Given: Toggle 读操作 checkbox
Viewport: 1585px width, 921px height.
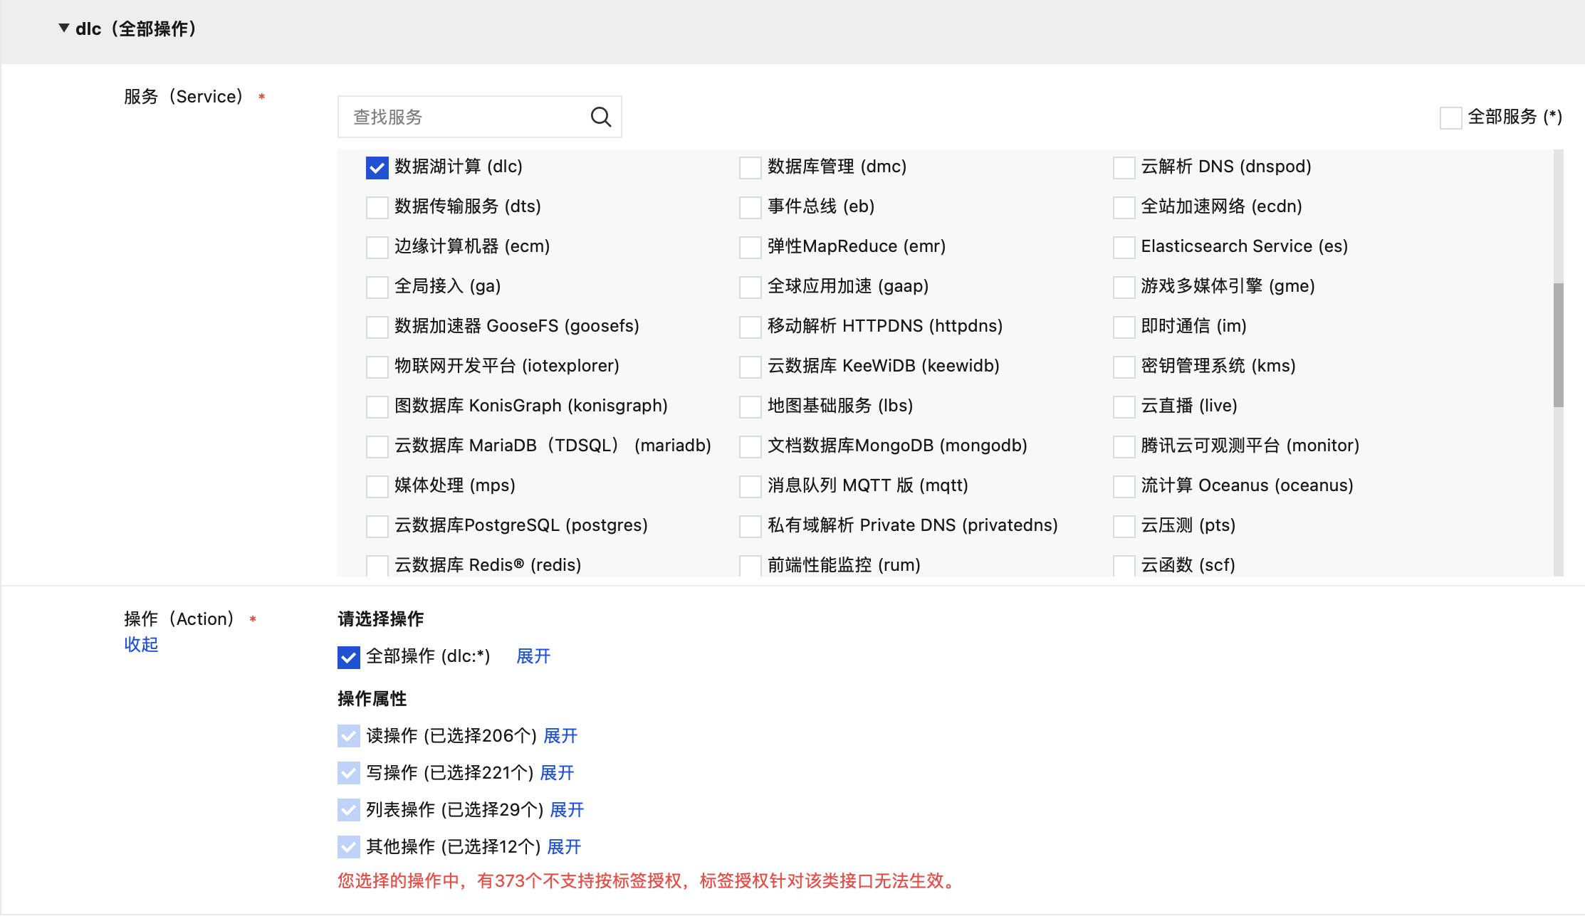Looking at the screenshot, I should click(x=348, y=736).
